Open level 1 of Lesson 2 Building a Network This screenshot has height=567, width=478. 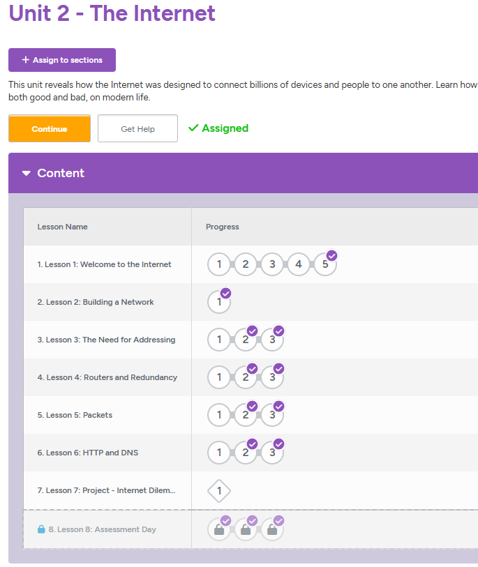point(219,302)
